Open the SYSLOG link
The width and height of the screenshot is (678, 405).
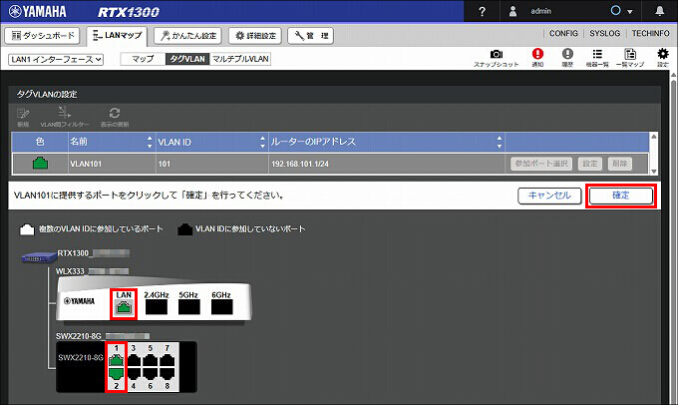click(x=604, y=33)
